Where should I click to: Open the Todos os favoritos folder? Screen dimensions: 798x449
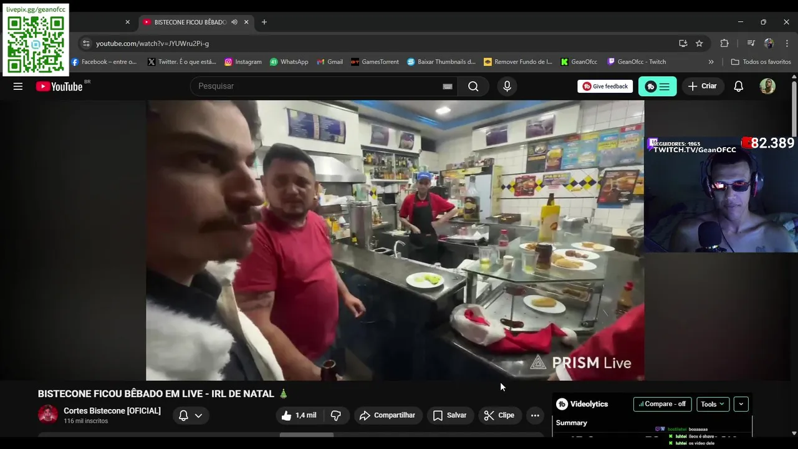coord(761,62)
